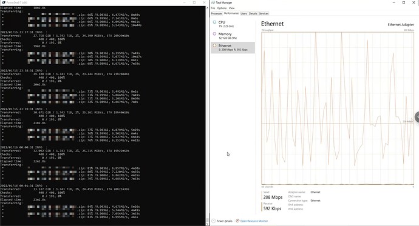Click the side panel handle at right edge

coord(417,117)
